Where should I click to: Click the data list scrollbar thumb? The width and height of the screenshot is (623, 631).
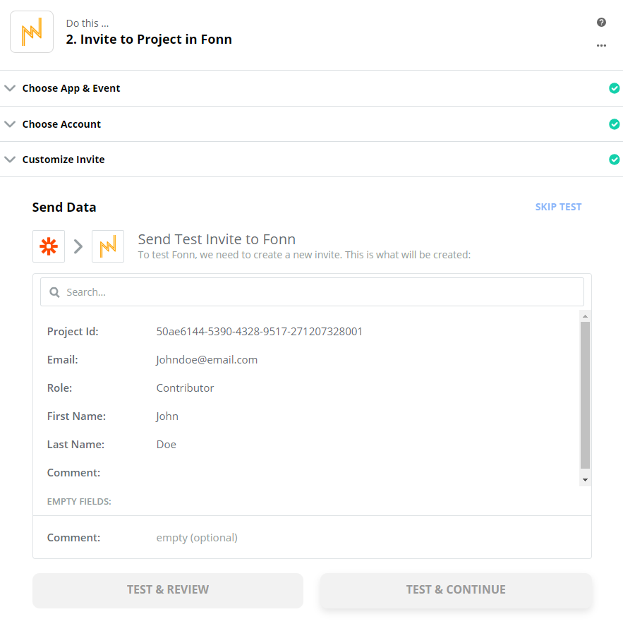(585, 395)
